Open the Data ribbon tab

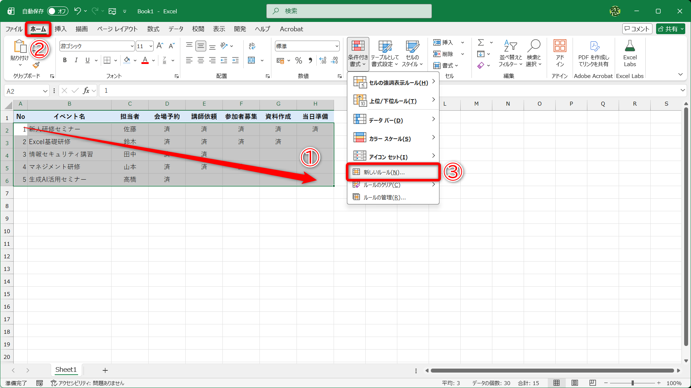point(176,29)
